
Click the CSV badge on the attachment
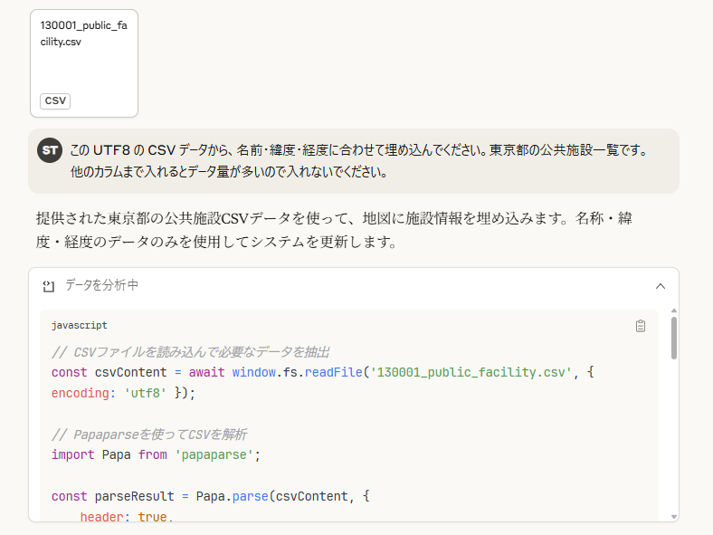coord(55,100)
